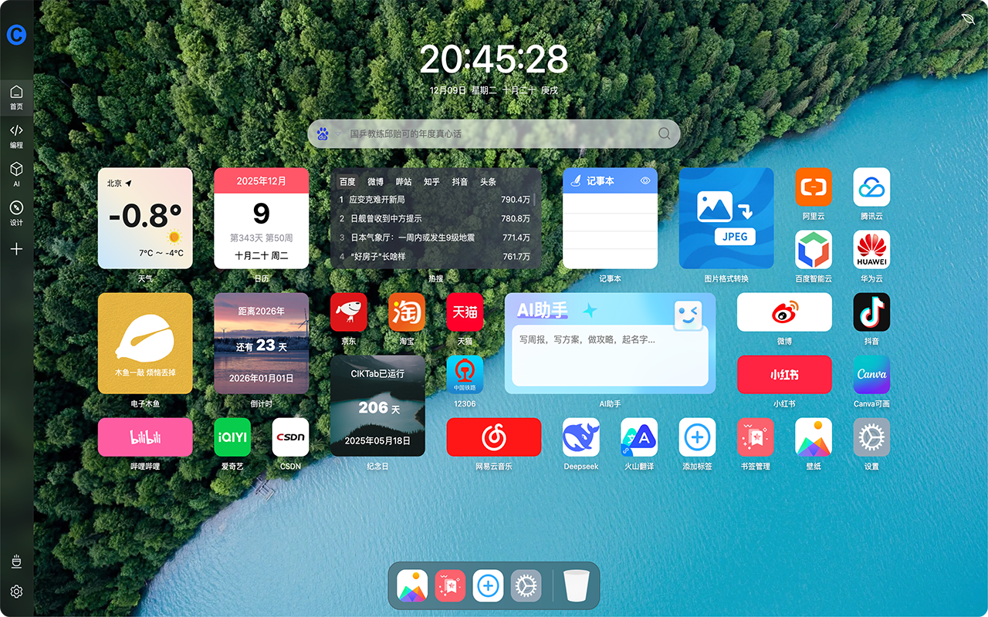Open the Deepseek whale icon

pyautogui.click(x=580, y=437)
